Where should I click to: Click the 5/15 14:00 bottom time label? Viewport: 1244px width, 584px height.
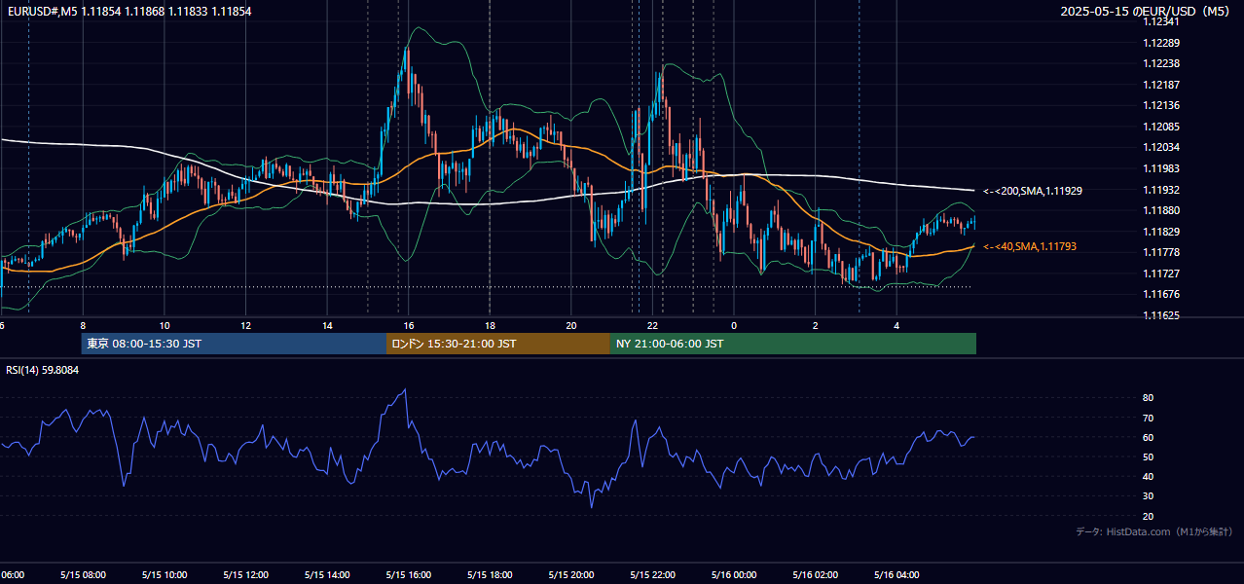point(327,575)
